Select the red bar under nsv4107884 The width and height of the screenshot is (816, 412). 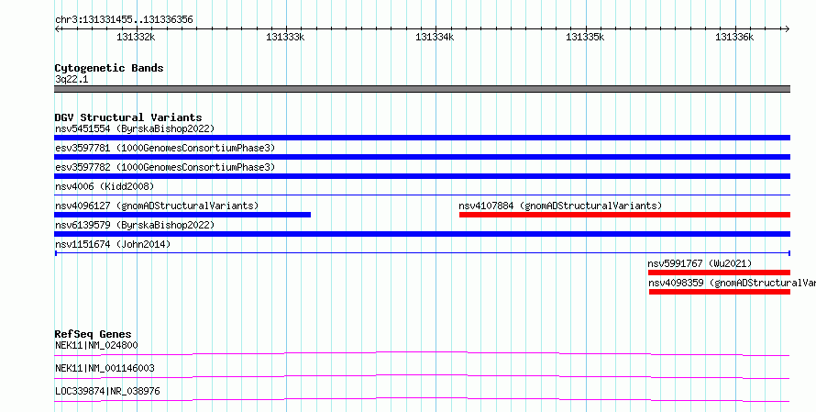[624, 215]
